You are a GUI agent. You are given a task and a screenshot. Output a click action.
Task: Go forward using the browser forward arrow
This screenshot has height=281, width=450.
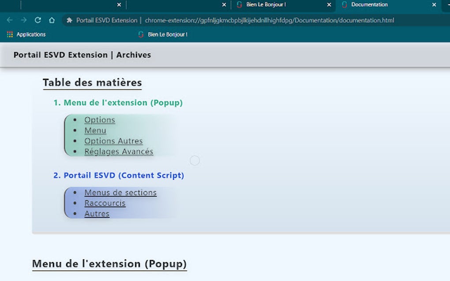[24, 20]
